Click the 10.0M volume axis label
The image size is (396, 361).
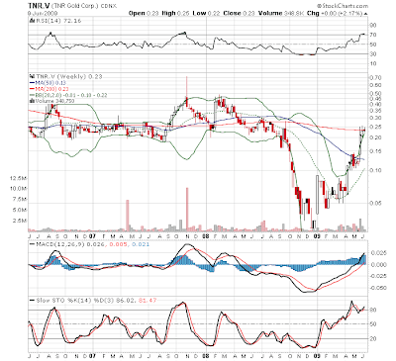pyautogui.click(x=19, y=189)
